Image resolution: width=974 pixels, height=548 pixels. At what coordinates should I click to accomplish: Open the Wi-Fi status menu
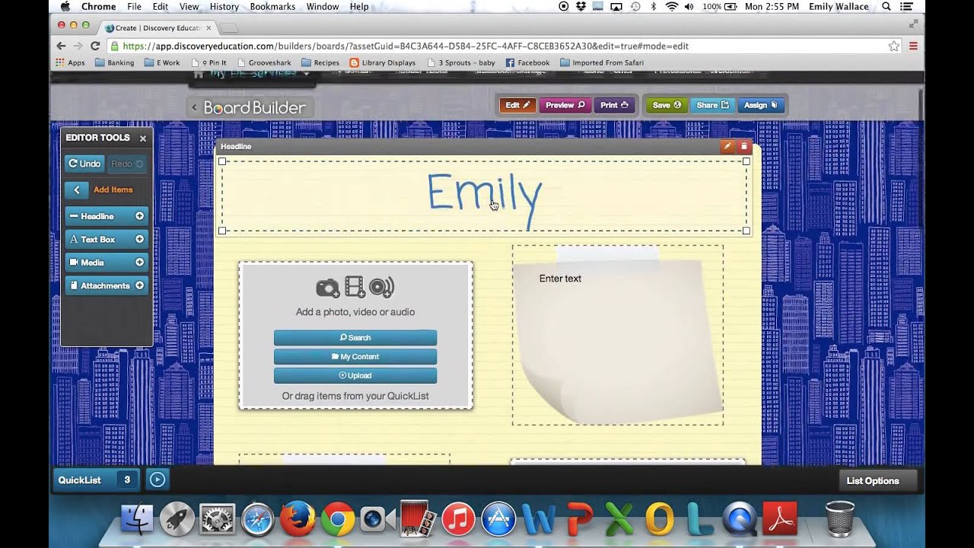point(671,7)
